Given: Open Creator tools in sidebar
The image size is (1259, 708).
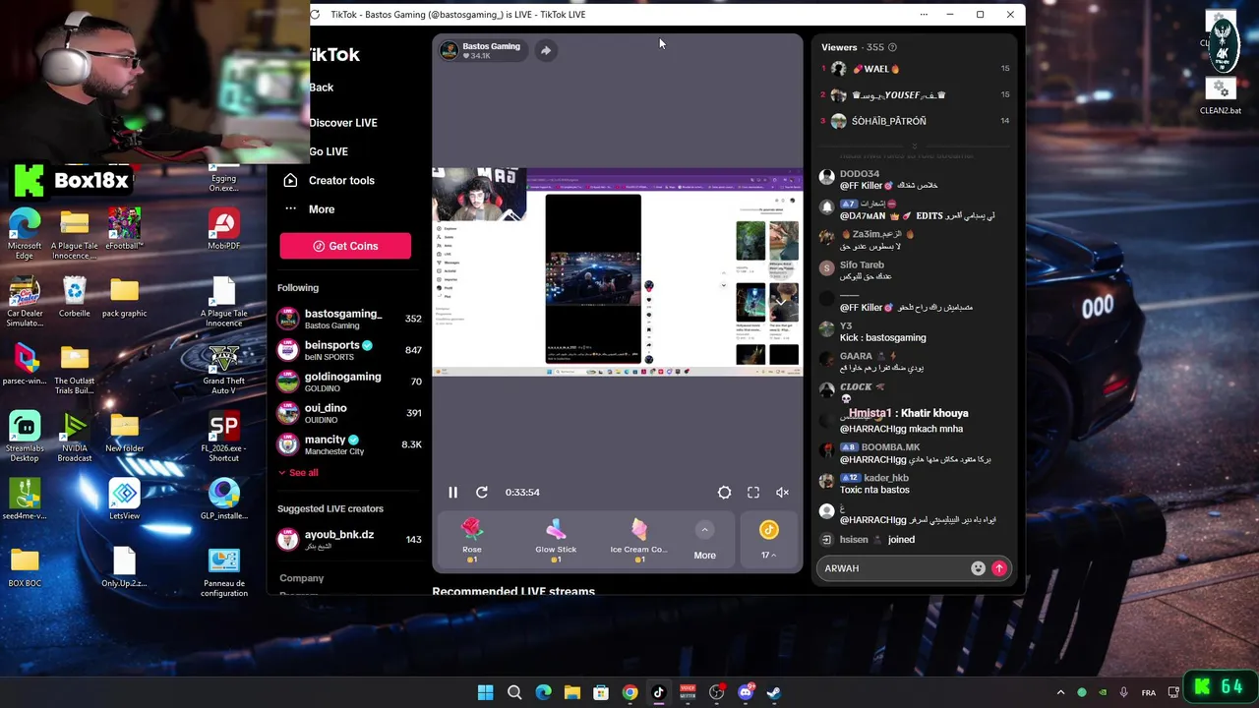Looking at the screenshot, I should point(329,181).
